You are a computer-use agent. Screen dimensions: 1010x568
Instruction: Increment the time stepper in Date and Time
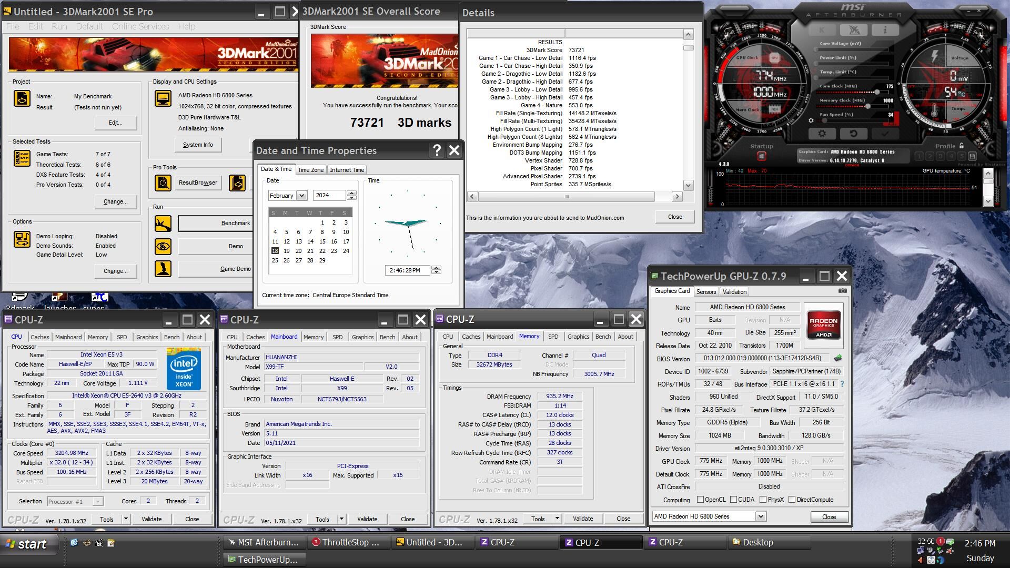436,268
